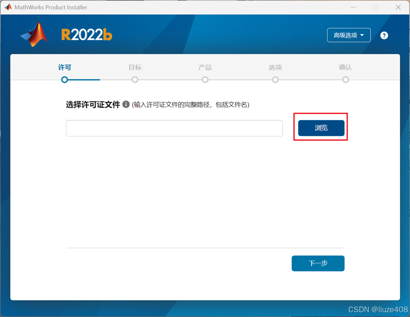The image size is (410, 317).
Task: Select the 目标 step circle
Action: coord(135,80)
